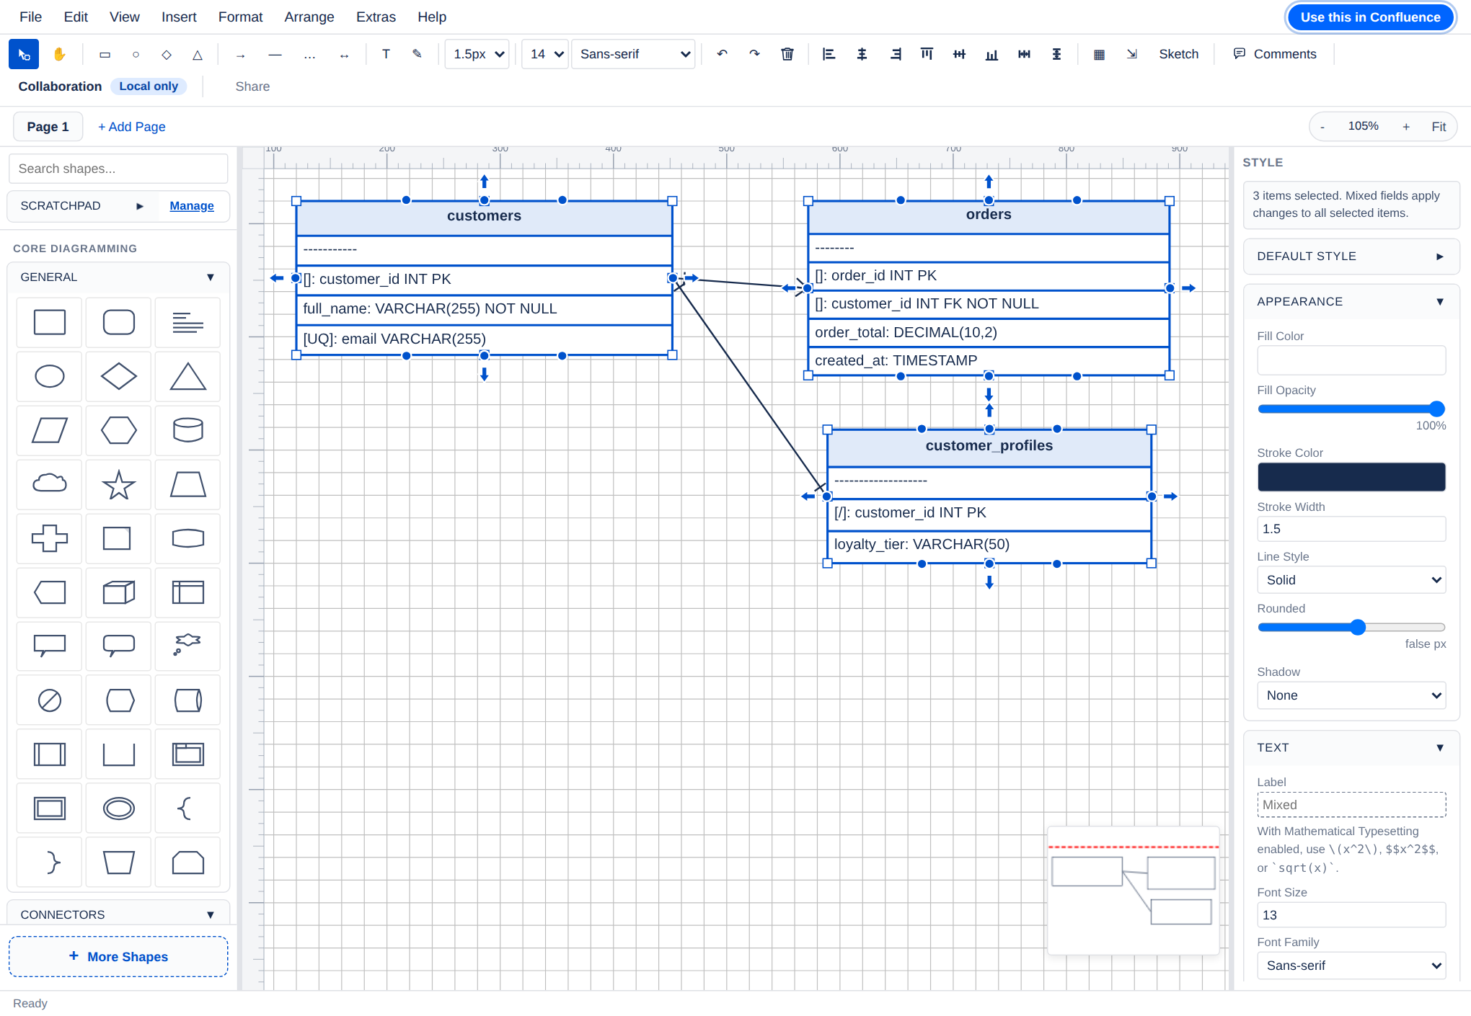Open the toolbar Sans-serif font dropdown

tap(633, 54)
